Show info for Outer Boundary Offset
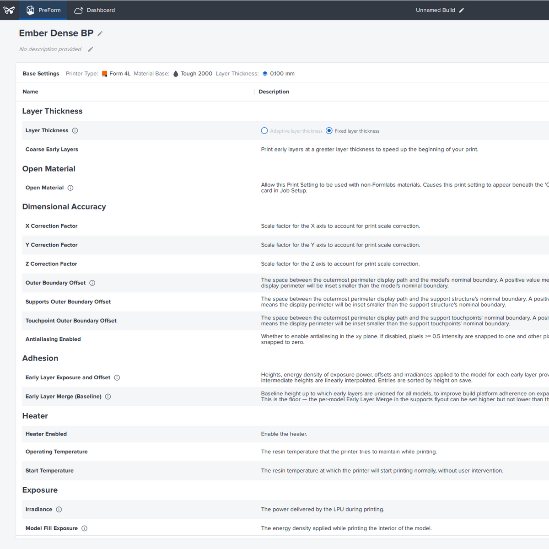The height and width of the screenshot is (549, 549). click(x=92, y=283)
